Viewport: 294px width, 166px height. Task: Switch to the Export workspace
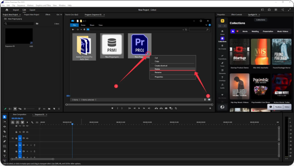point(32,10)
